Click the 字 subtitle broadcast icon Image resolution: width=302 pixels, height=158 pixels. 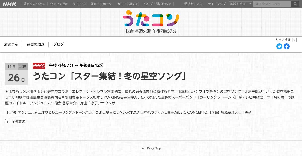click(8, 122)
